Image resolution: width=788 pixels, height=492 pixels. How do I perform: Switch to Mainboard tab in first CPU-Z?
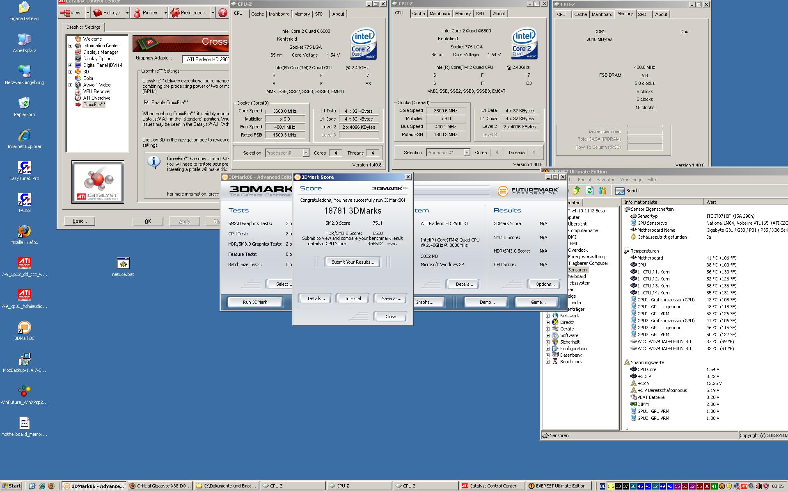click(x=279, y=14)
